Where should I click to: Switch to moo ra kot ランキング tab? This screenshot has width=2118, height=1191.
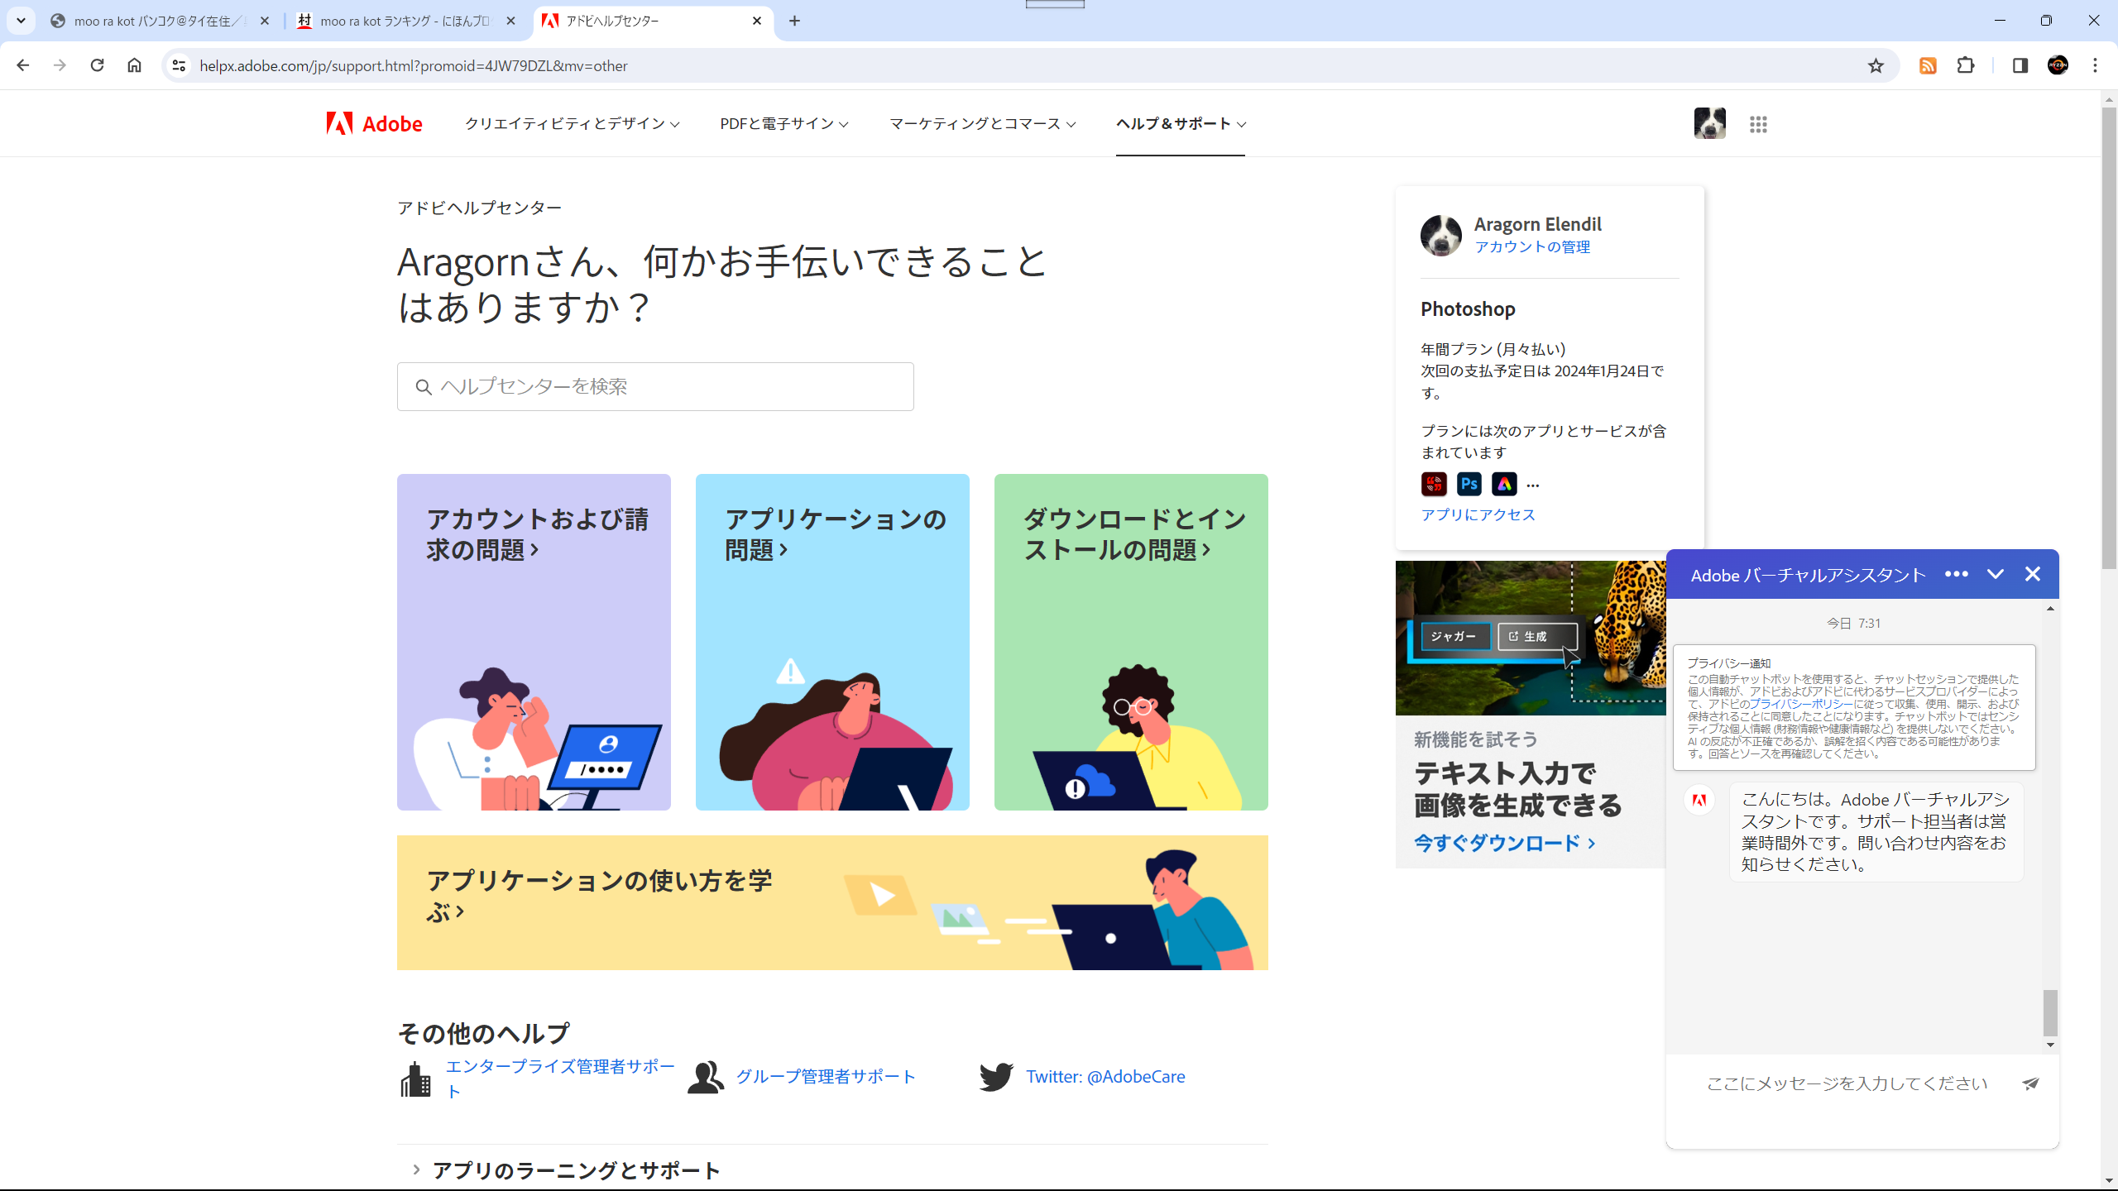404,21
